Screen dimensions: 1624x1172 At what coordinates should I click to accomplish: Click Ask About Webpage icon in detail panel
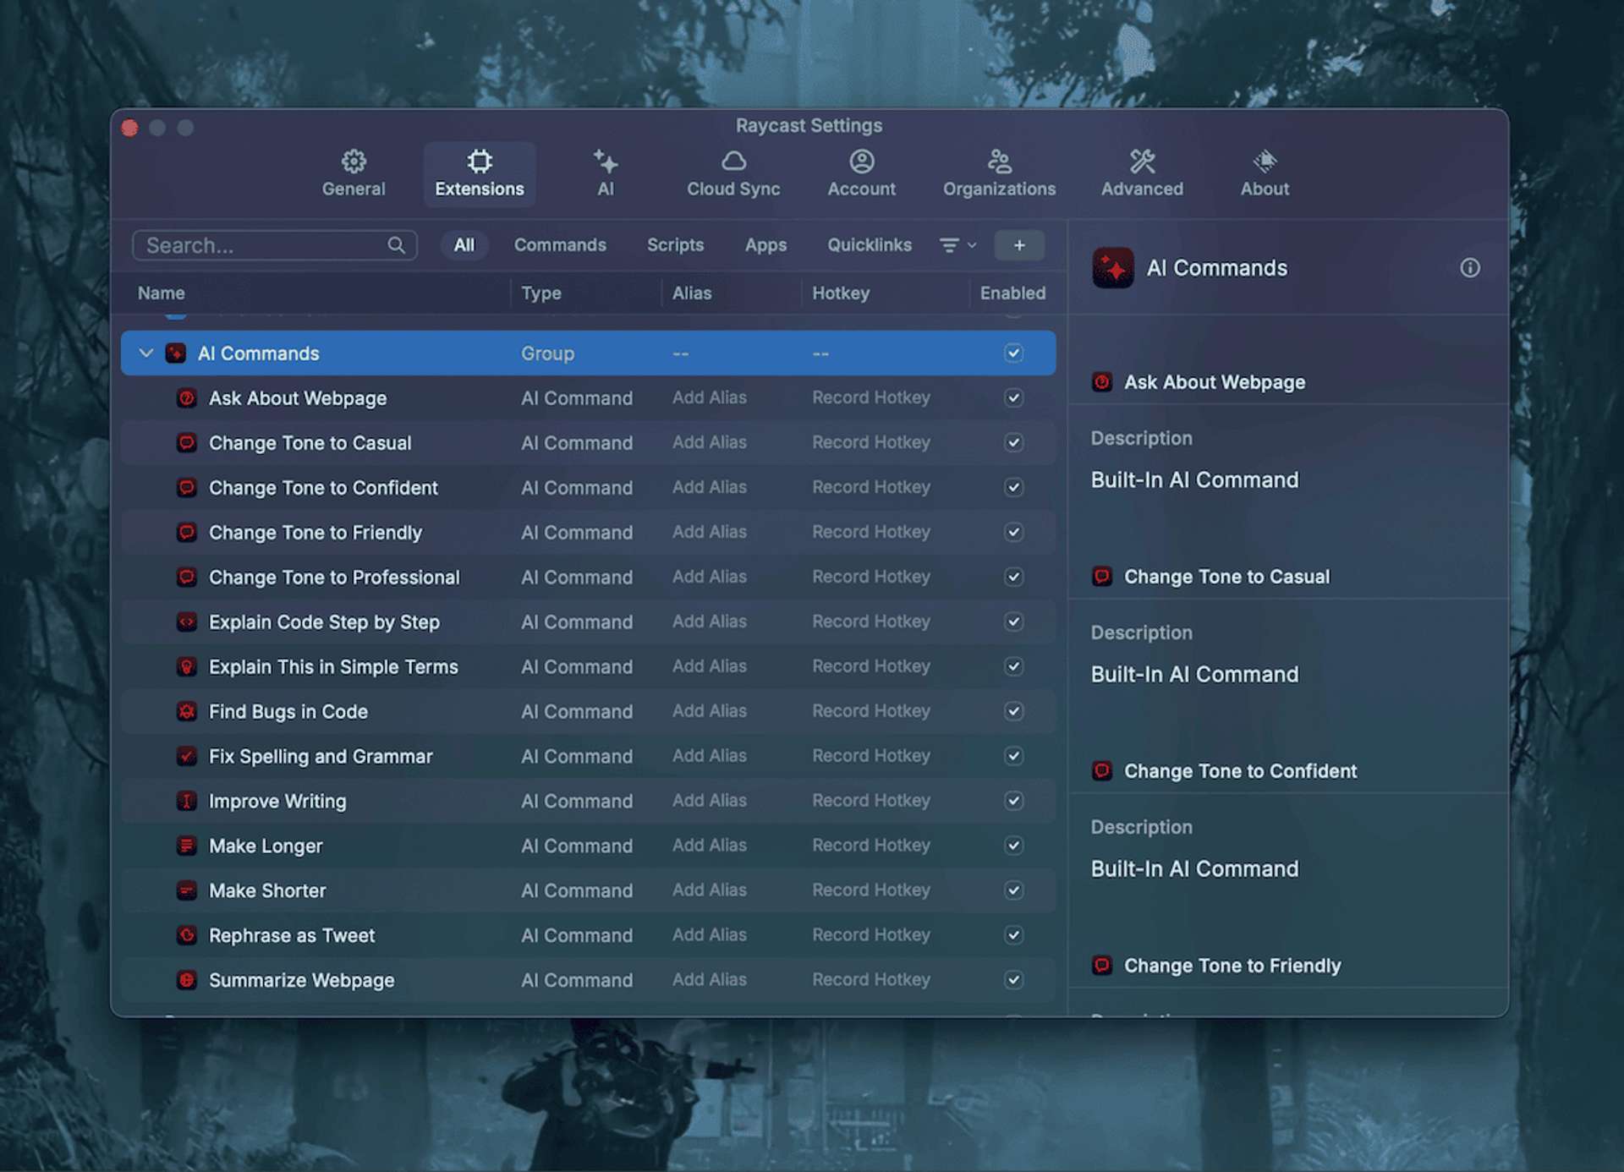1102,382
